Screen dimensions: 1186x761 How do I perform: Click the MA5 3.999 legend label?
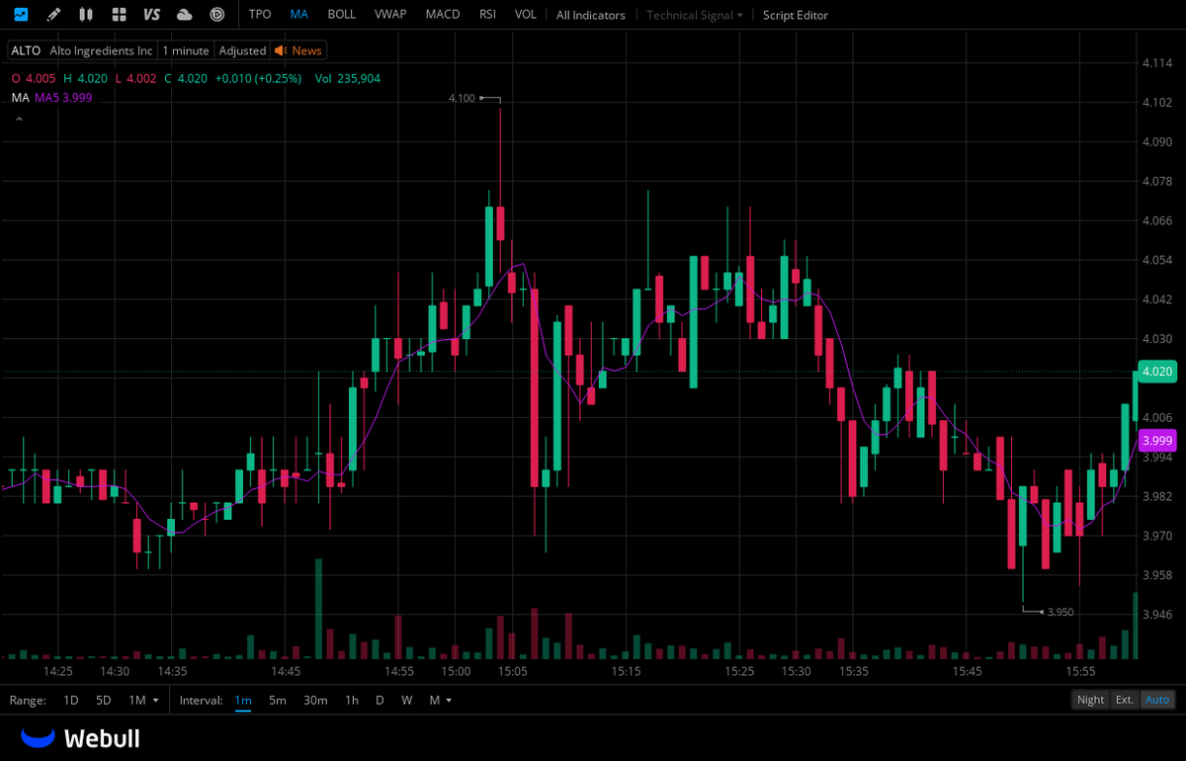(63, 98)
